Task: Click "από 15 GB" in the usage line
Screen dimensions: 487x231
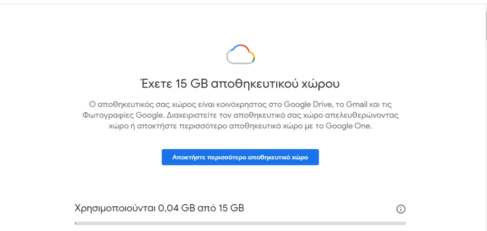Action: (x=218, y=208)
